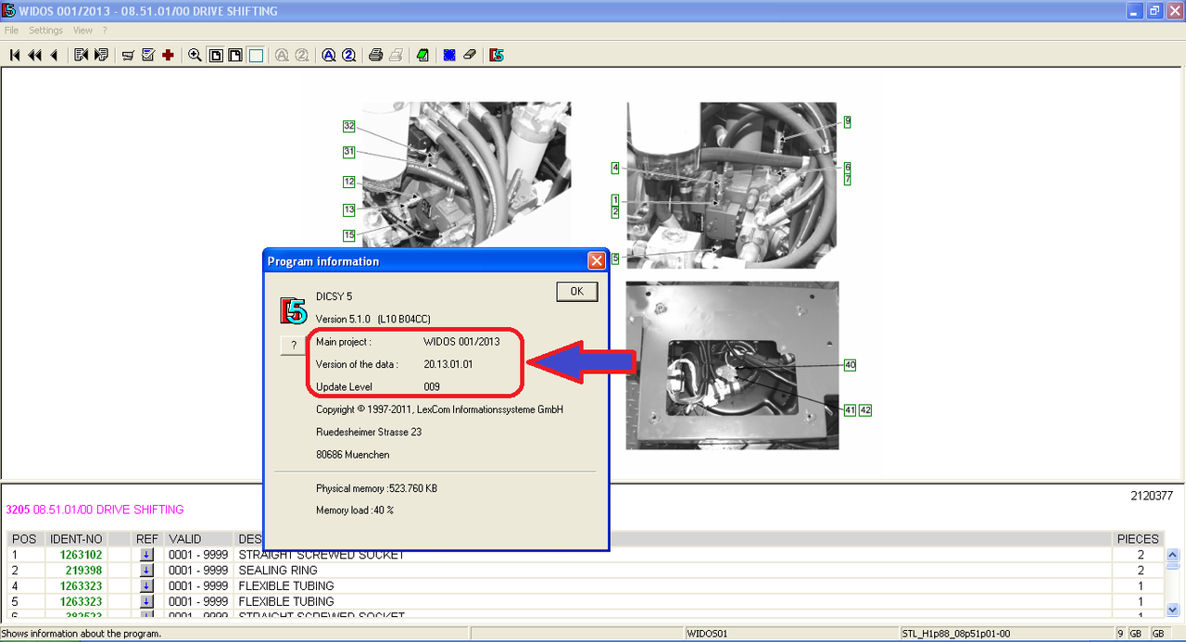Open REF arrow for part 1263102
1186x642 pixels.
[146, 555]
